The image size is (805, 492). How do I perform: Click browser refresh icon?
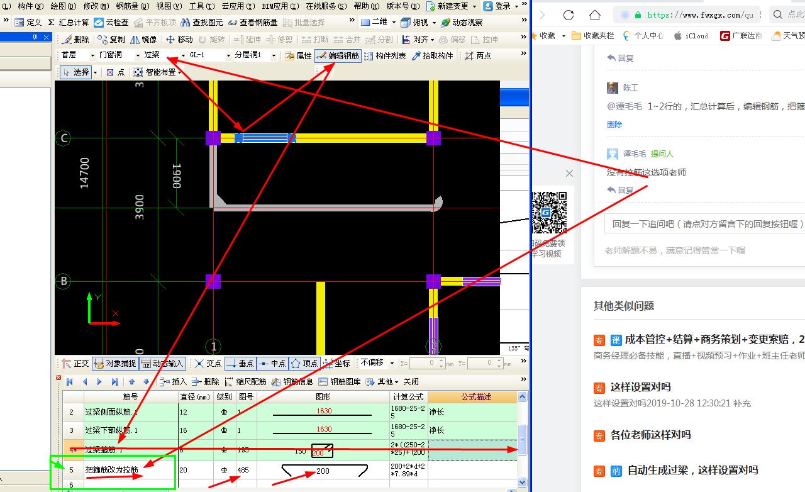coord(569,14)
